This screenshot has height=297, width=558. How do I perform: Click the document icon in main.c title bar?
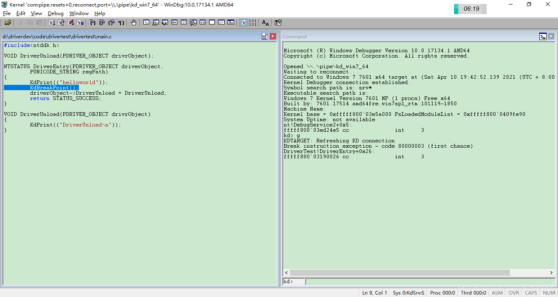click(x=265, y=36)
